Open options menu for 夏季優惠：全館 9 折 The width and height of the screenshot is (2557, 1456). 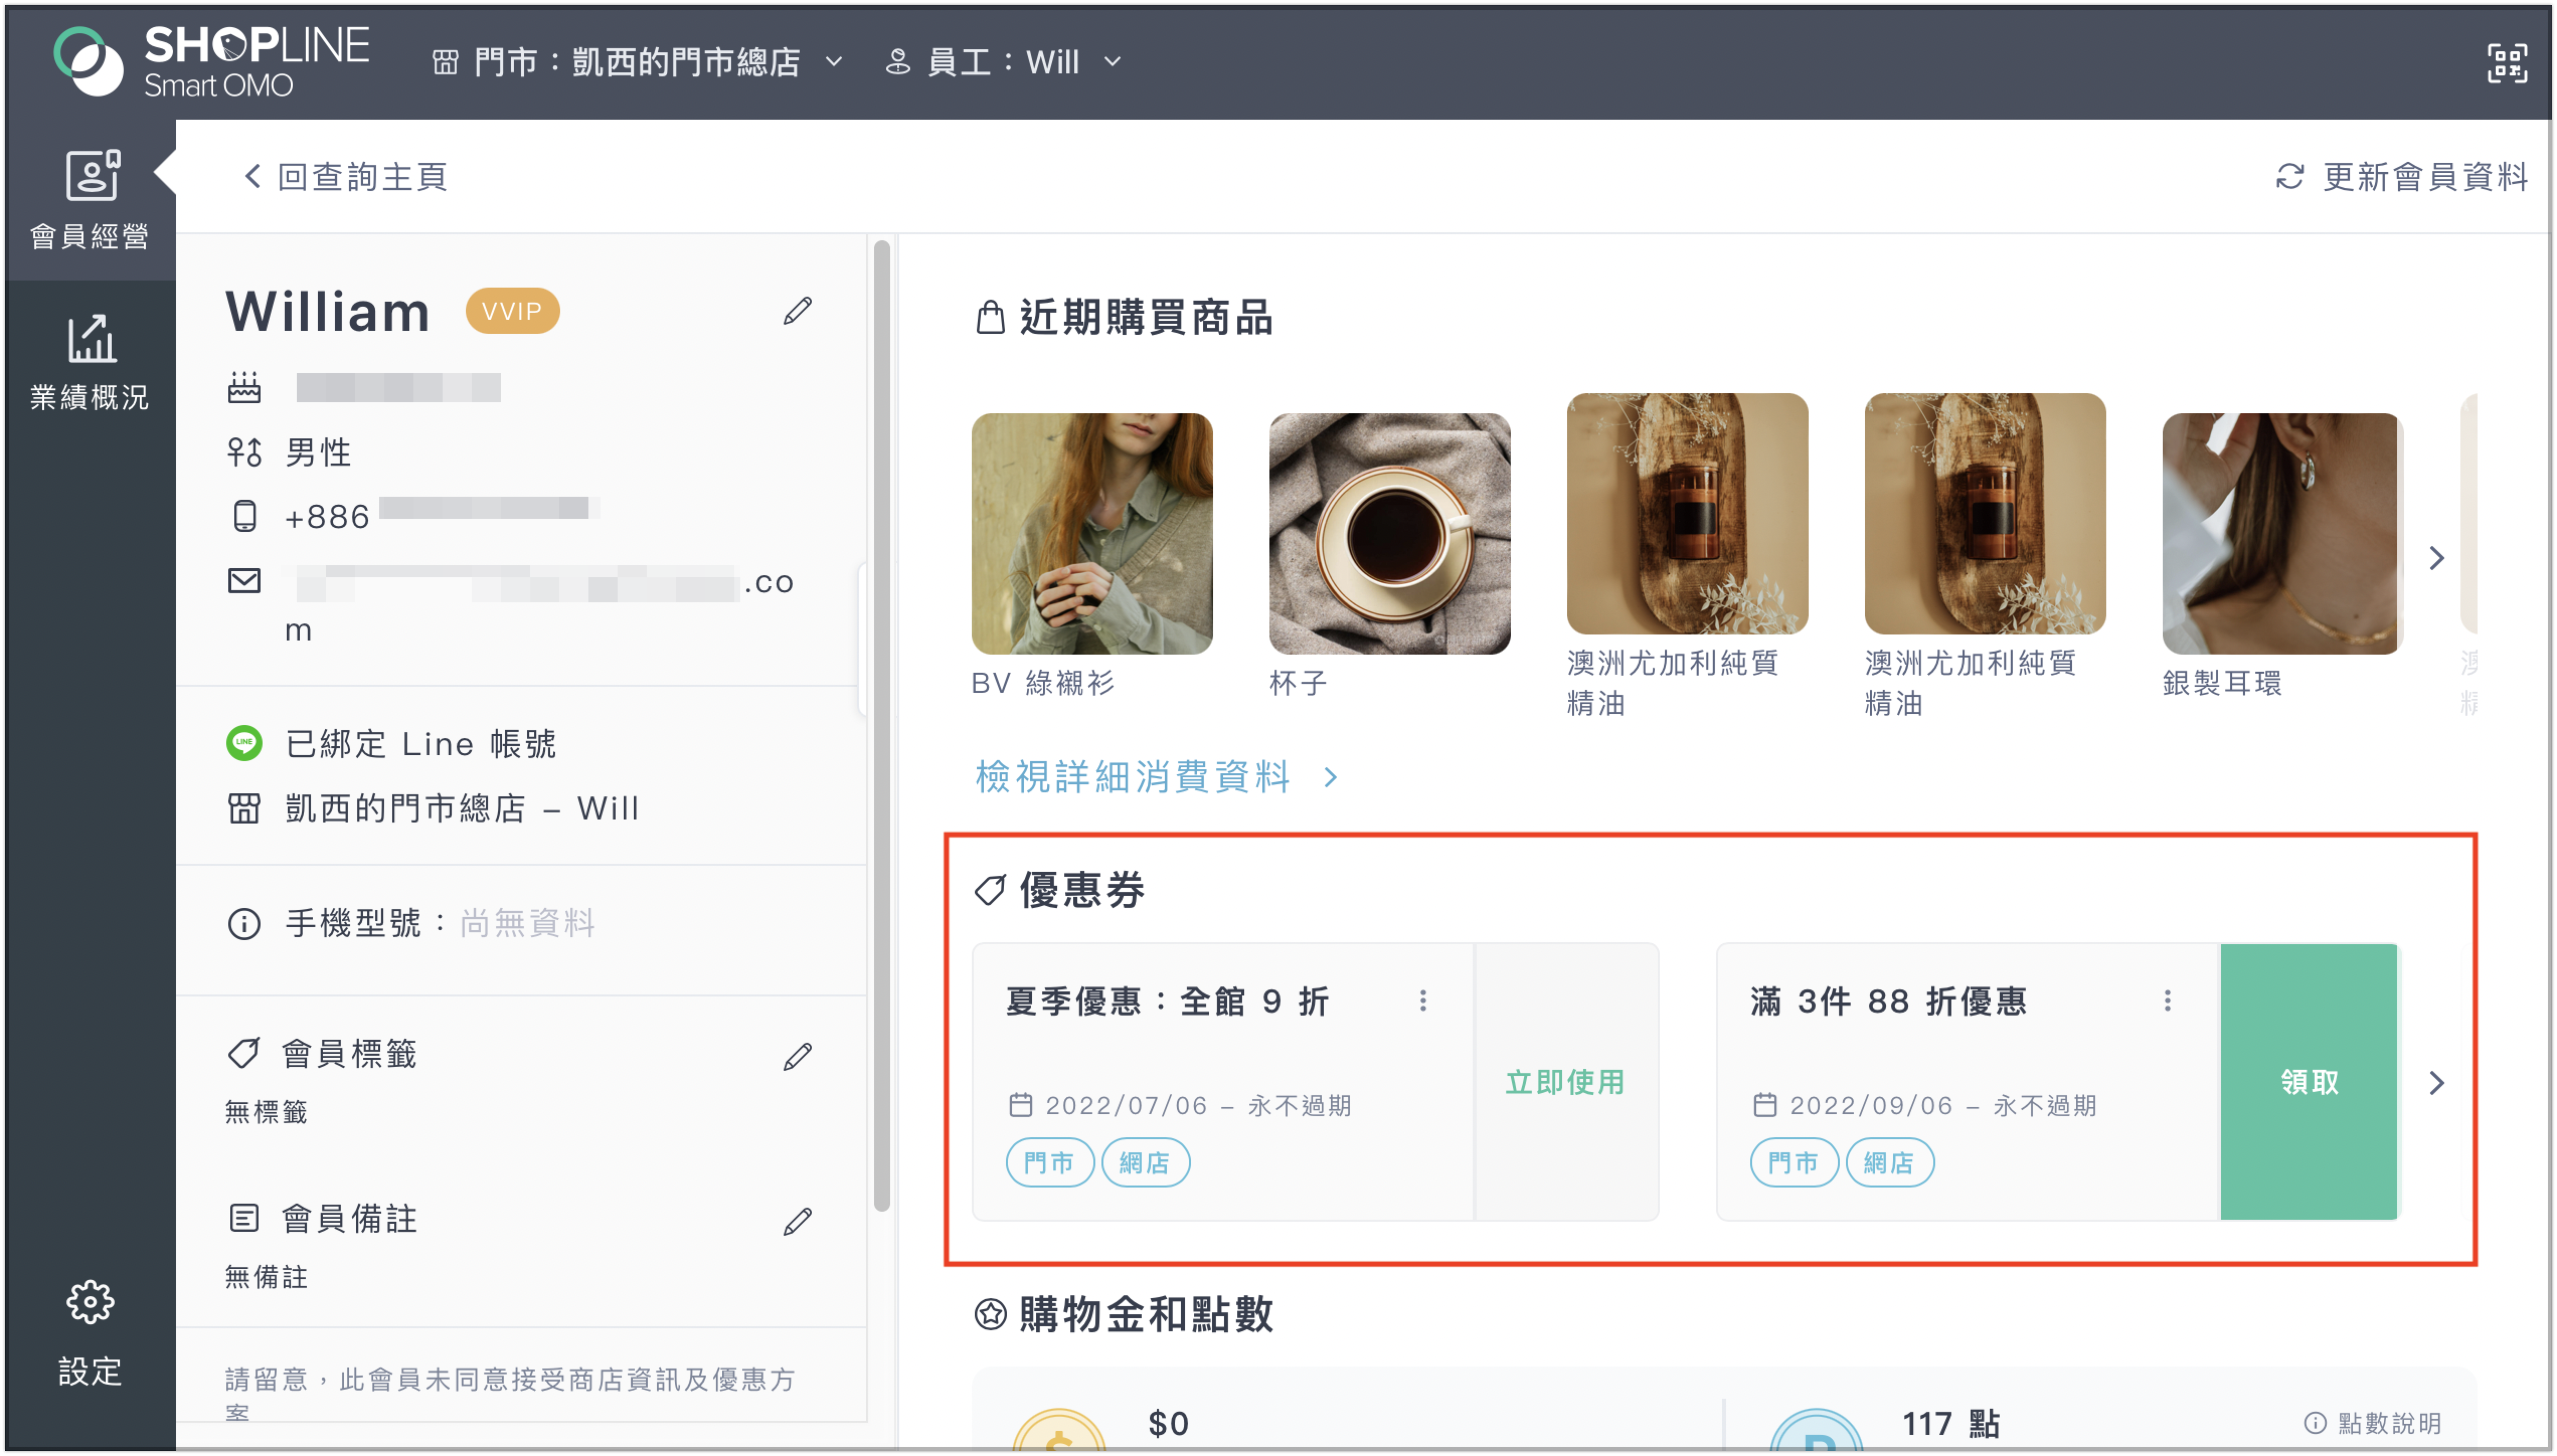click(1422, 1001)
